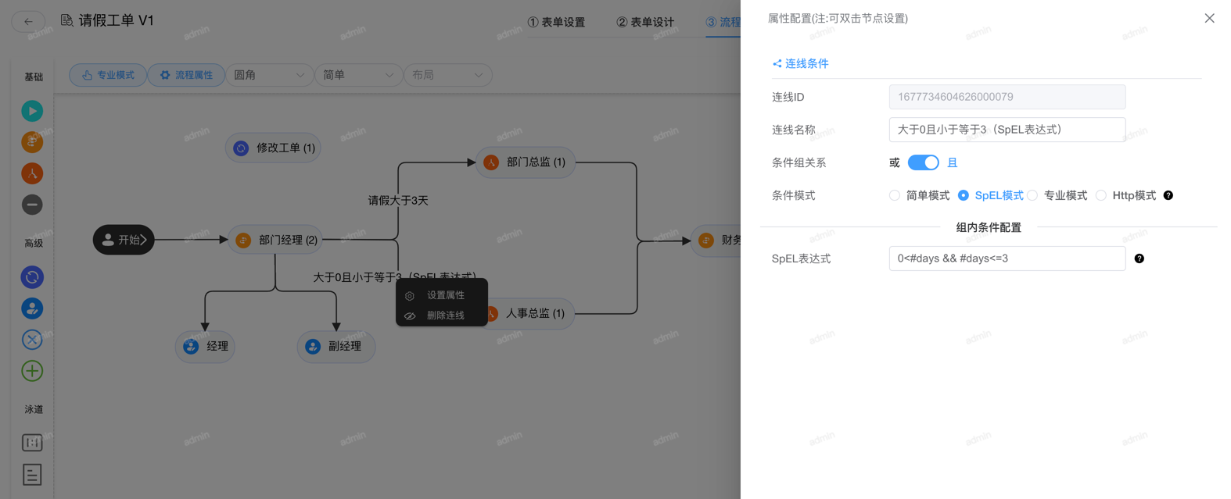Viewport: 1231px width, 499px height.
Task: Choose the Http模式 radio option
Action: (1101, 195)
